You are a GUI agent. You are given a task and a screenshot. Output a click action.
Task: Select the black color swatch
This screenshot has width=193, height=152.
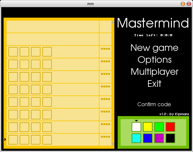[170, 138]
